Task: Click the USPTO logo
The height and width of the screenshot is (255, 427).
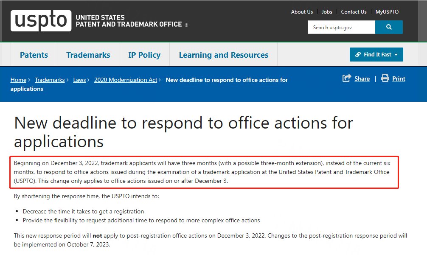Action: [x=41, y=21]
